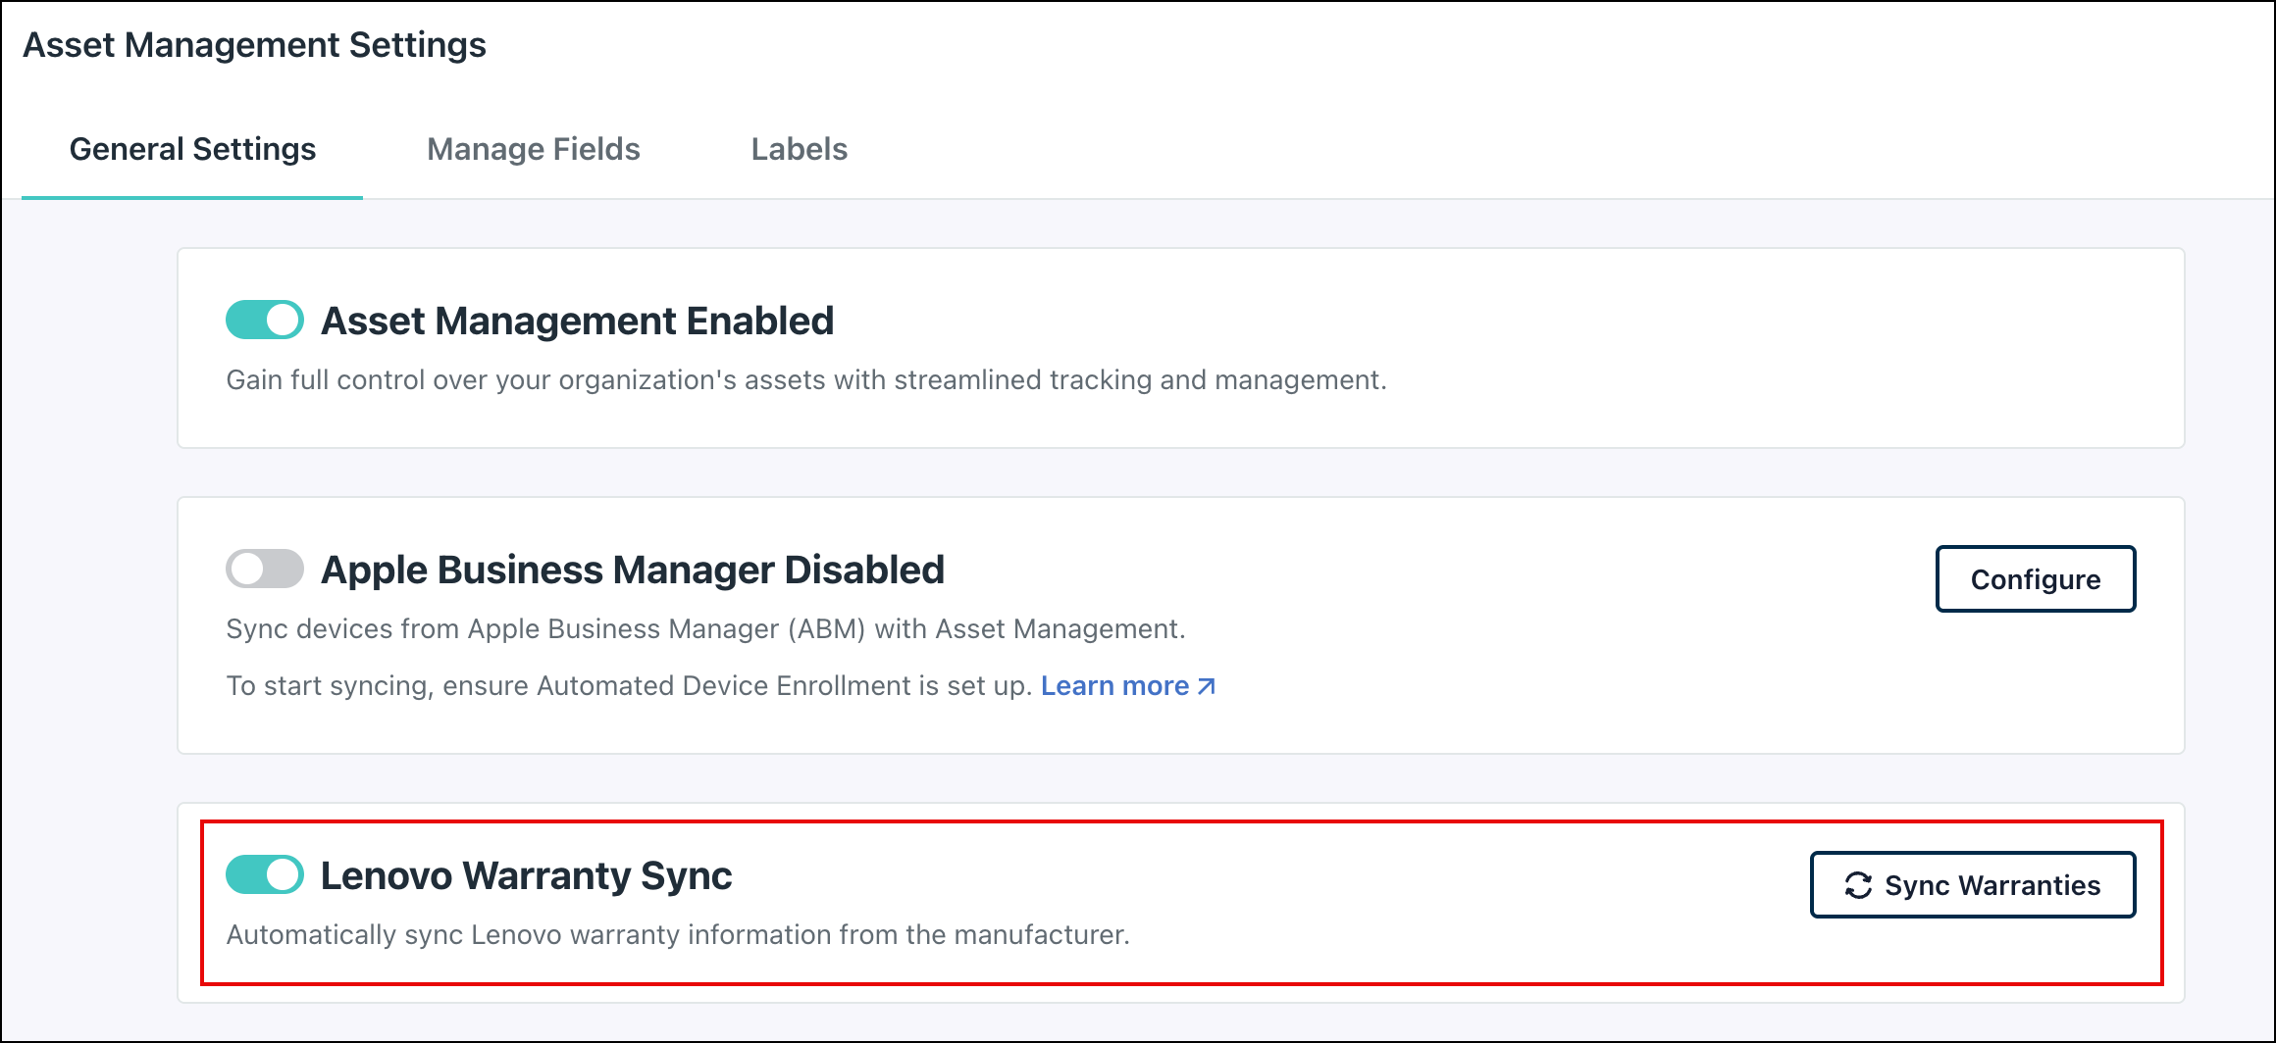Open the Learn more link about Automated Device Enrollment

(1116, 686)
